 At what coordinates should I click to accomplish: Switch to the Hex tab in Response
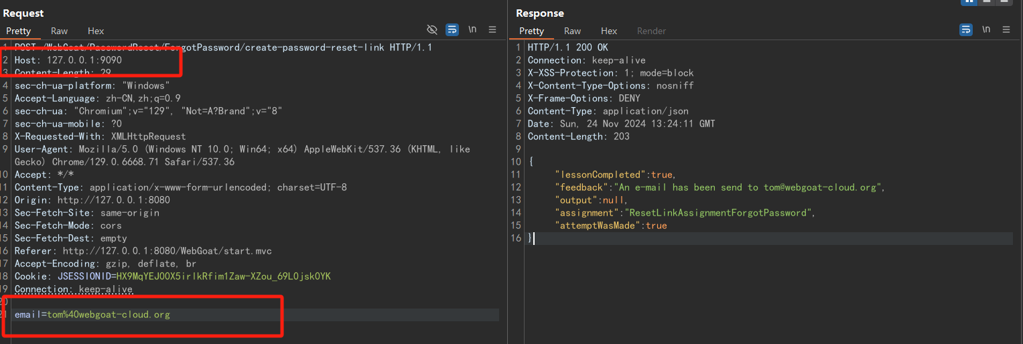coord(609,31)
